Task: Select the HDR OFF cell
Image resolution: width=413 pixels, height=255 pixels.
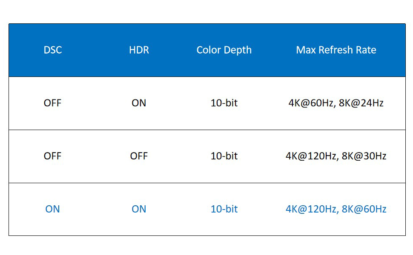Action: pyautogui.click(x=139, y=156)
